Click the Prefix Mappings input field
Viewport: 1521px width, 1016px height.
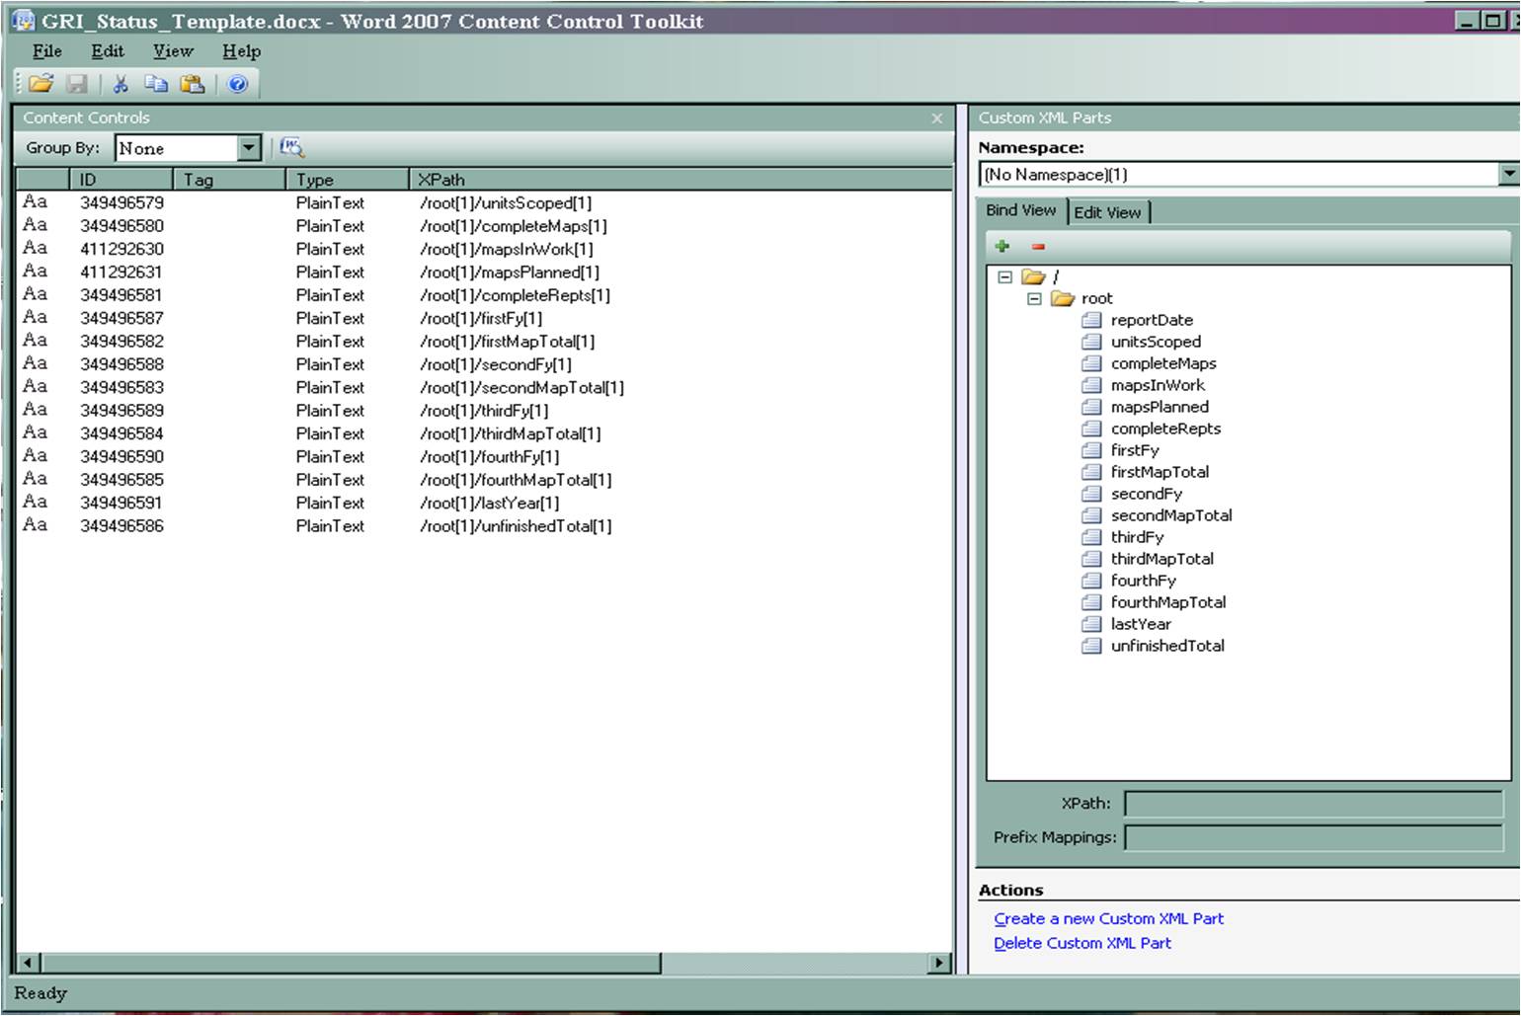pyautogui.click(x=1314, y=837)
